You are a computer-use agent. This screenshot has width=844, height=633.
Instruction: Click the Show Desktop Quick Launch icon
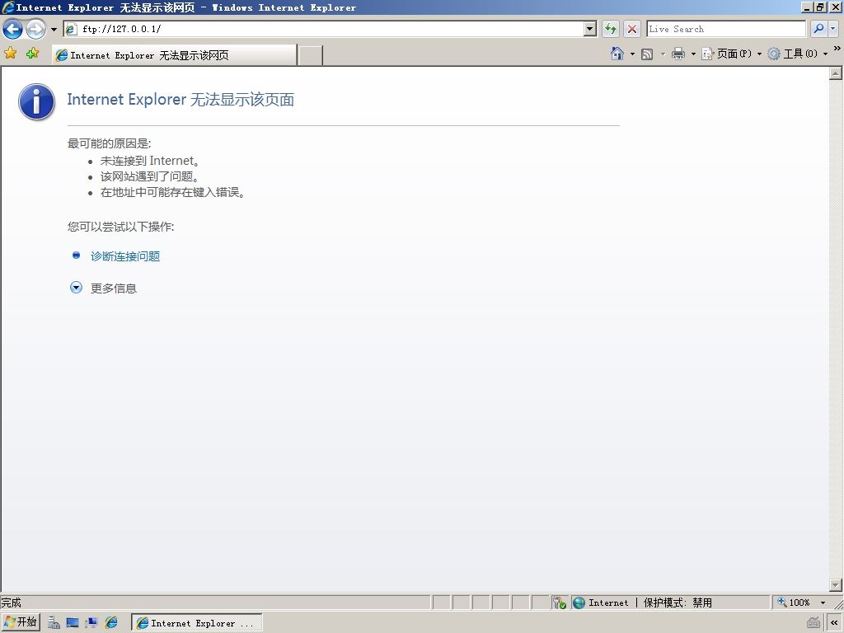[x=73, y=623]
